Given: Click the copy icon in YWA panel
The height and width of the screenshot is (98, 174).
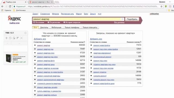Looking at the screenshot, I should coord(10,38).
